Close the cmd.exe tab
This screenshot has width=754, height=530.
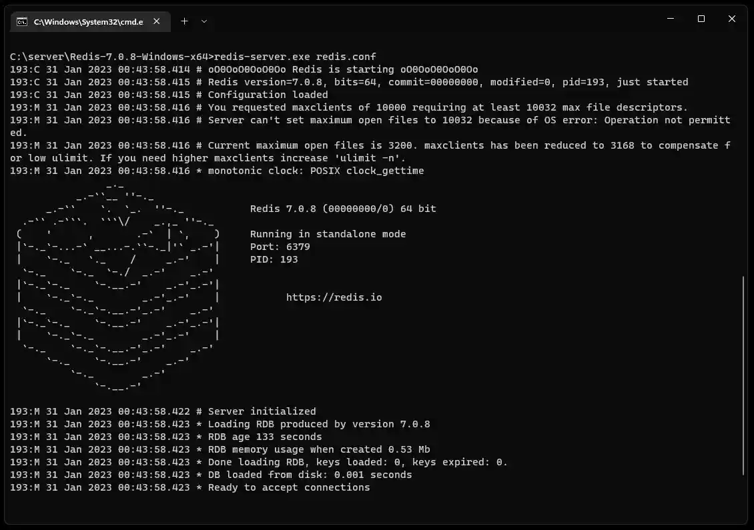156,21
